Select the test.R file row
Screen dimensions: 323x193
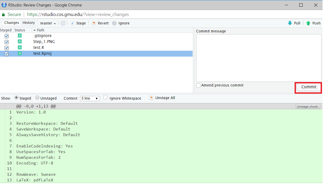96,48
